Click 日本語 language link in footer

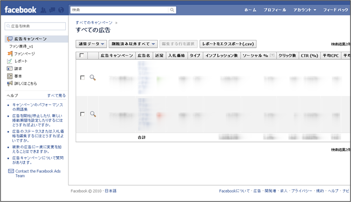point(111,191)
